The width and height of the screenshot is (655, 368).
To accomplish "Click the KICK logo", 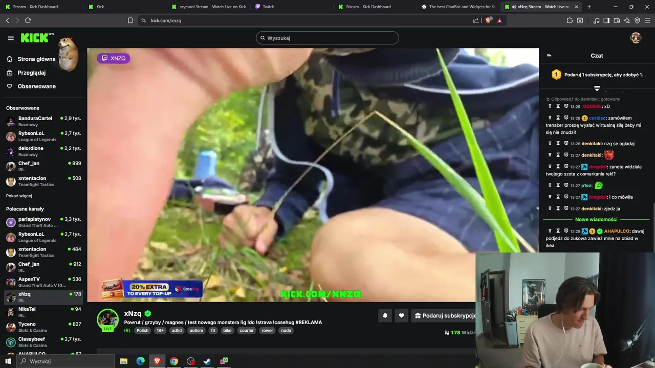I will click(35, 38).
